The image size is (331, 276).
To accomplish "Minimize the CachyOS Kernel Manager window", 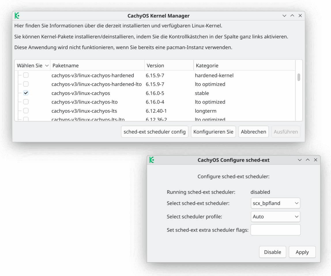I will point(285,16).
